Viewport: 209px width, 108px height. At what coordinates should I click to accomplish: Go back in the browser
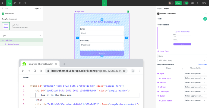coord(23,71)
